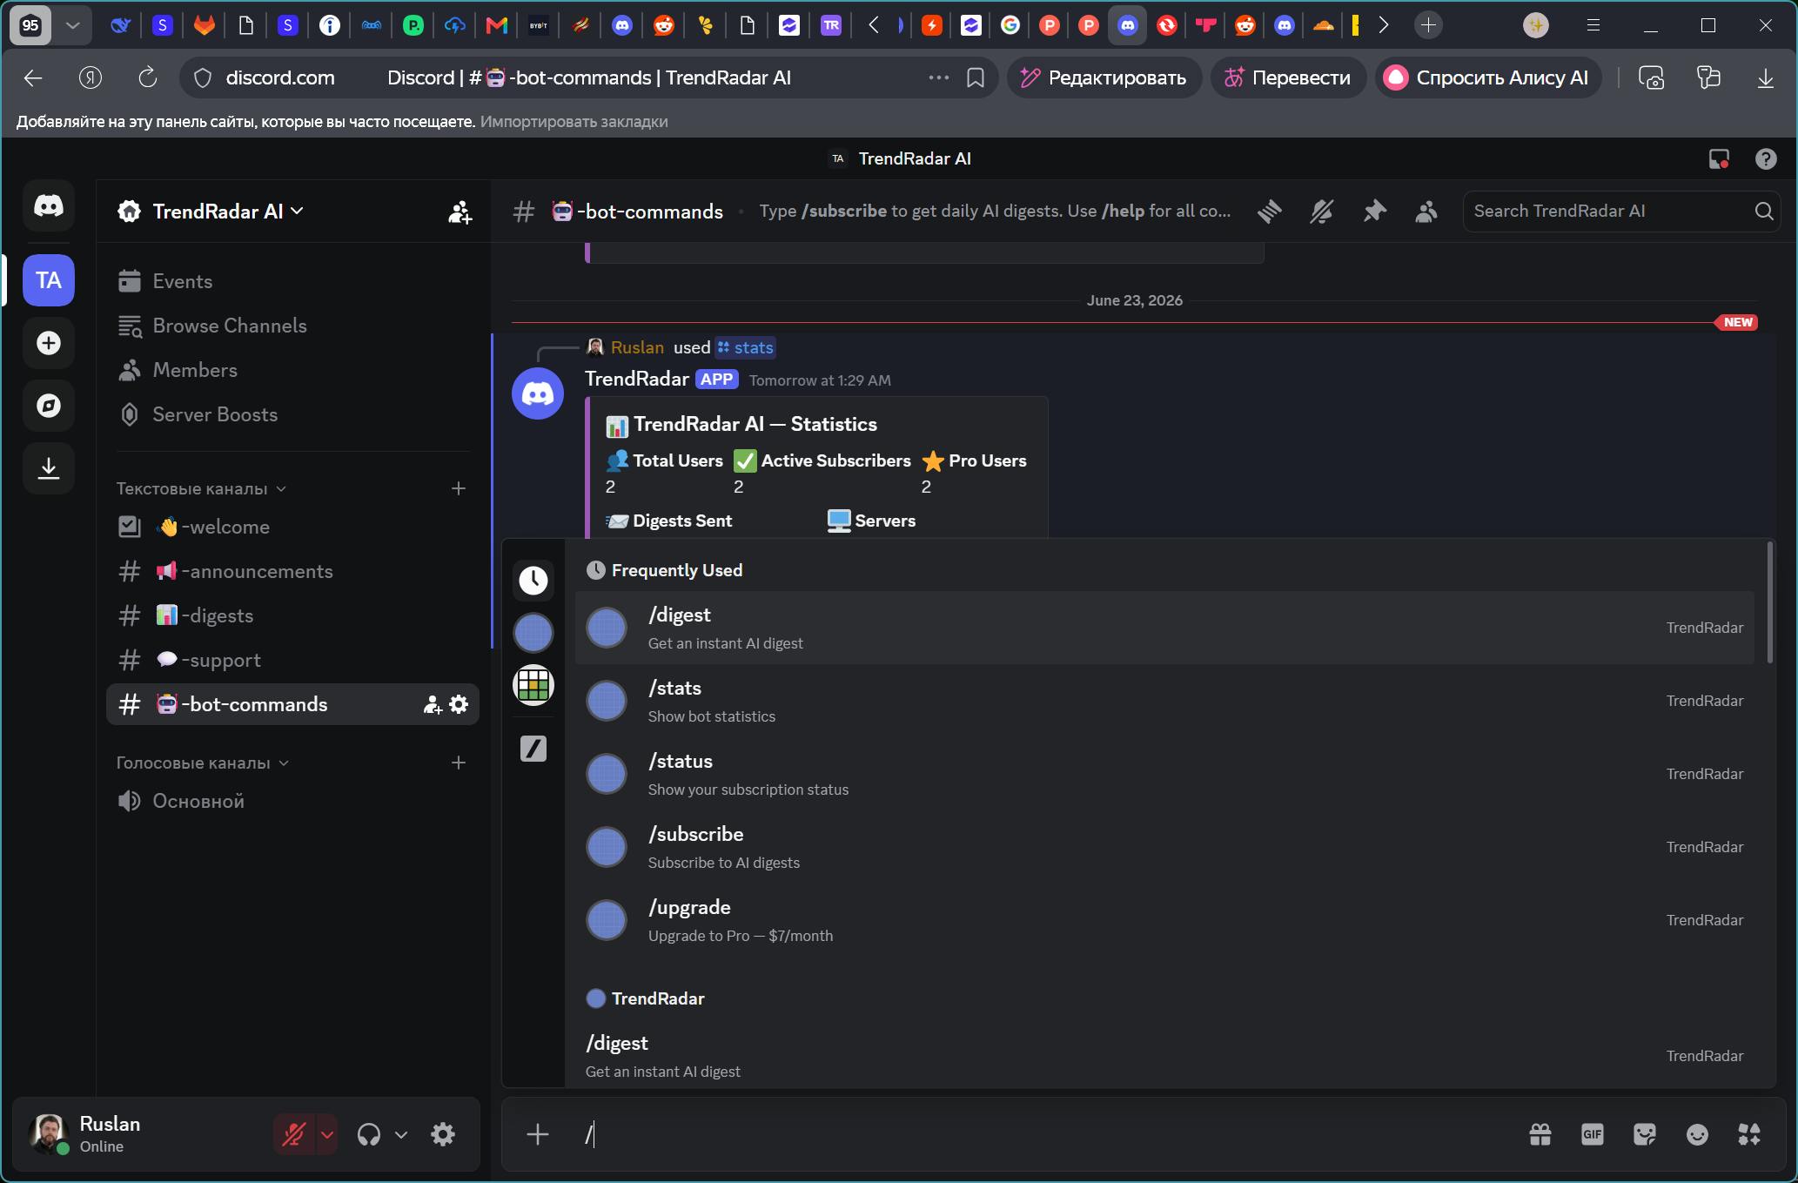Screen dimensions: 1798x1183
Task: Open the welcome channel
Action: pos(292,527)
